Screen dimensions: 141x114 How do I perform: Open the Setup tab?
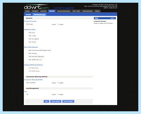tap(27, 11)
